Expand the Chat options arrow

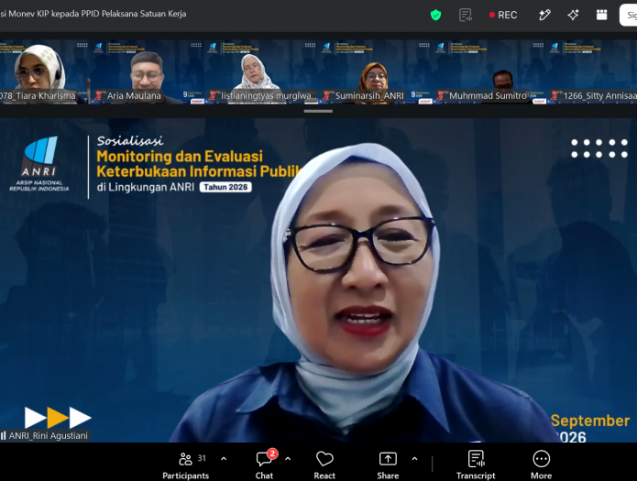pyautogui.click(x=288, y=459)
